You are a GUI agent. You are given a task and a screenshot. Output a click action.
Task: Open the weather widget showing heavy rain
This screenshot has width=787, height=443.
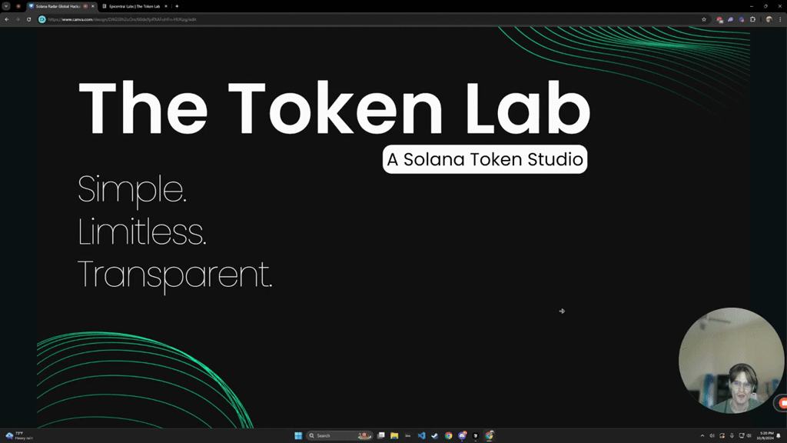18,435
